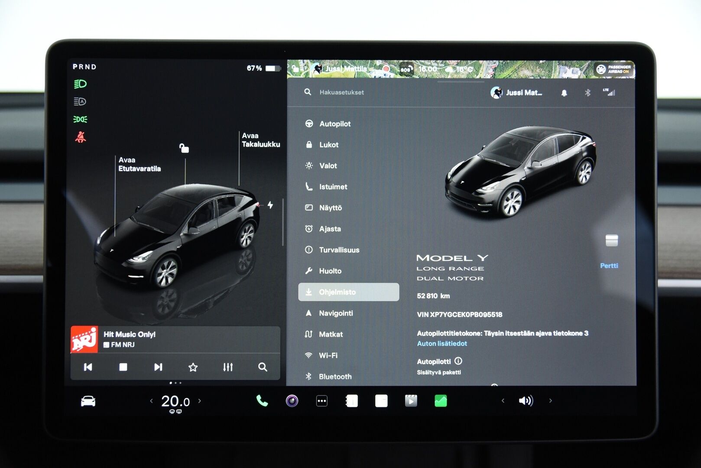Click the Hakuasetukset search field

341,92
